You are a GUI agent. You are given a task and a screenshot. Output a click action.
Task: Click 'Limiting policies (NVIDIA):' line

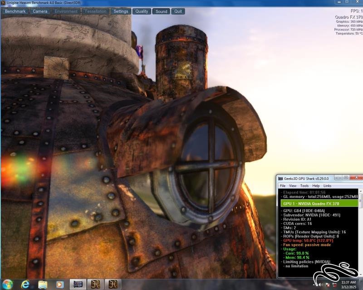[305, 262]
